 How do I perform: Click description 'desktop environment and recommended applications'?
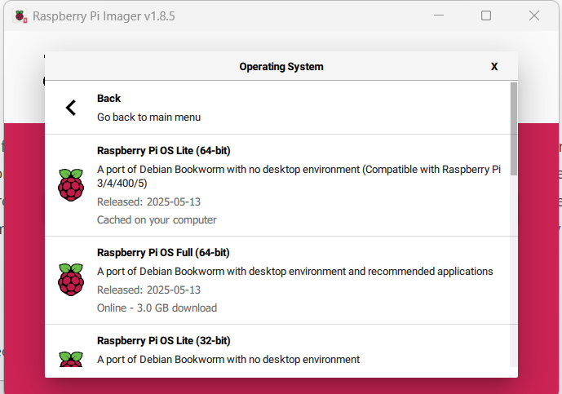pyautogui.click(x=294, y=272)
